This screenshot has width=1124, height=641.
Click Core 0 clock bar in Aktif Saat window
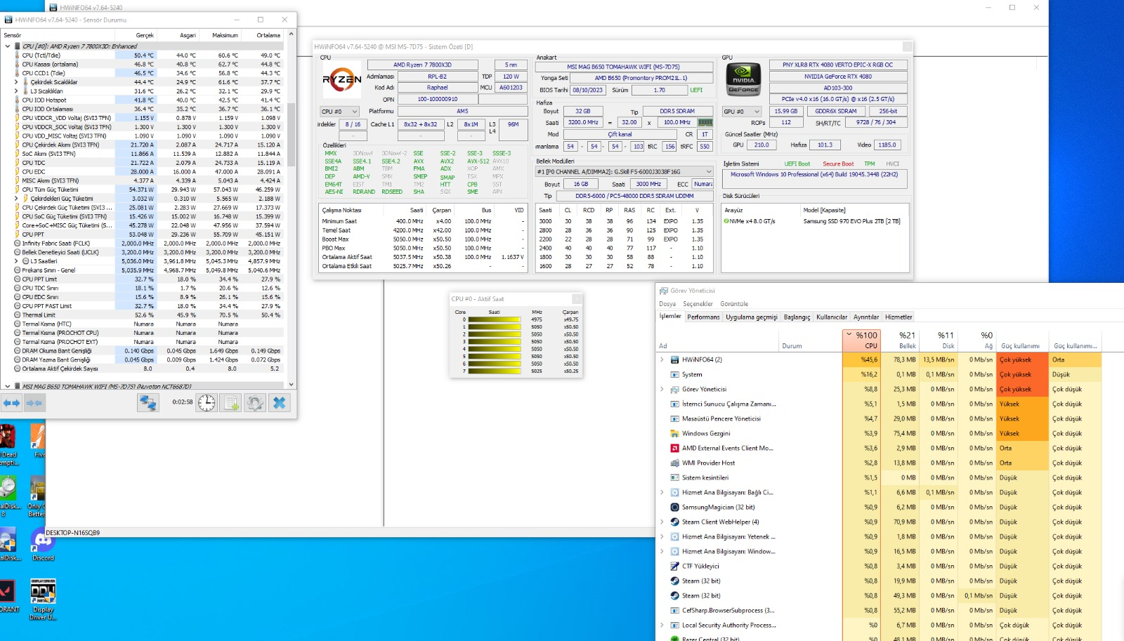coord(494,319)
